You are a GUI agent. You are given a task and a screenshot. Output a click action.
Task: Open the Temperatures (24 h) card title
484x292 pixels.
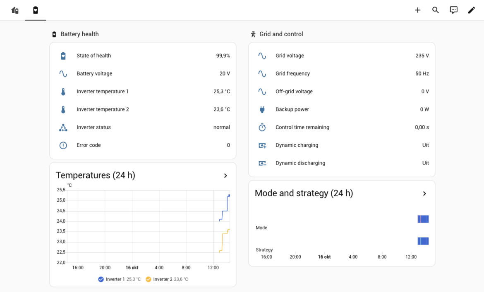pyautogui.click(x=96, y=175)
